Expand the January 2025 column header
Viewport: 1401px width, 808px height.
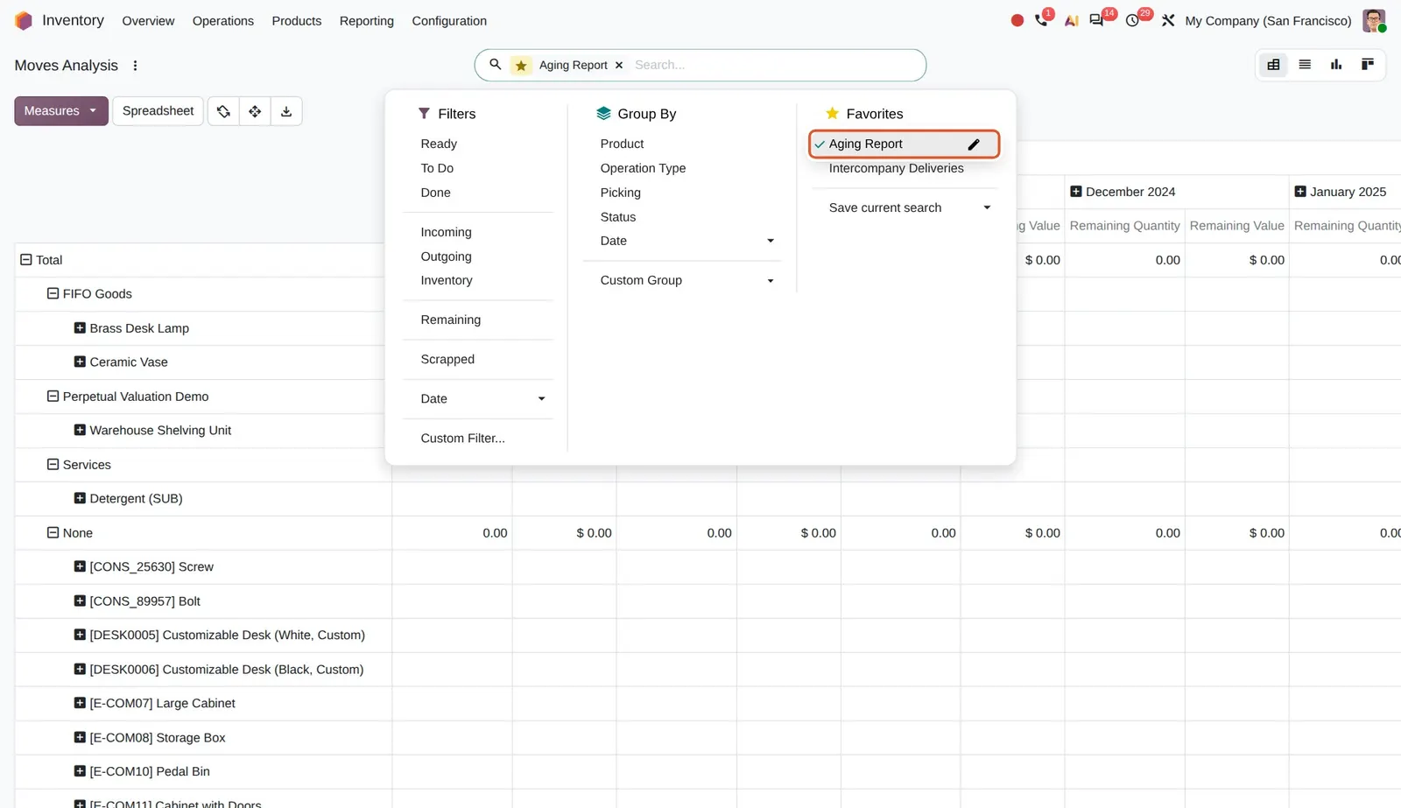click(x=1300, y=192)
